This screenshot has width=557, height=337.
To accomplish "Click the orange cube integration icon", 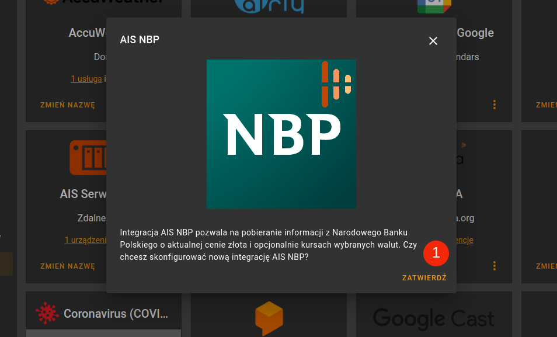I will pyautogui.click(x=269, y=319).
